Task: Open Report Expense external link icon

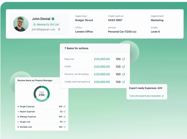Action: pos(65,111)
